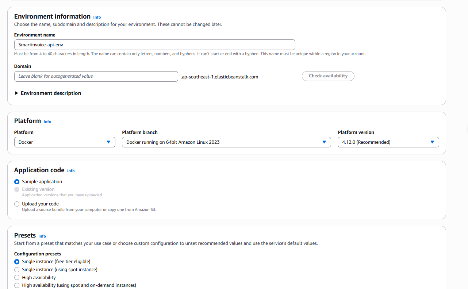
Task: Open the Platform dropdown showing Docker
Action: [65, 142]
